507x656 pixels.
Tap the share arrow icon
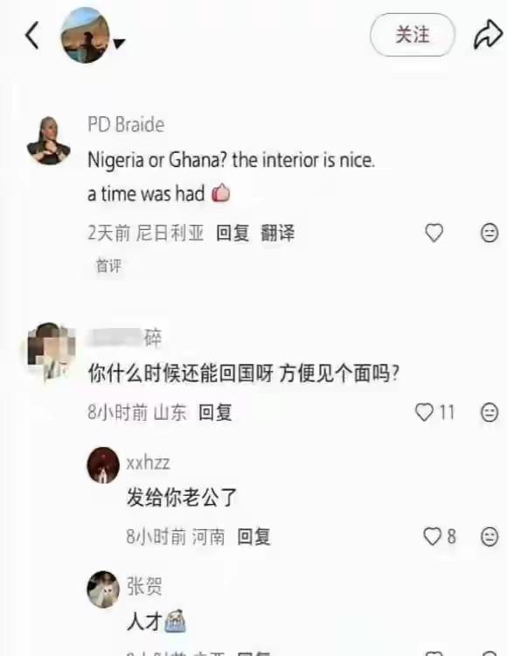488,35
